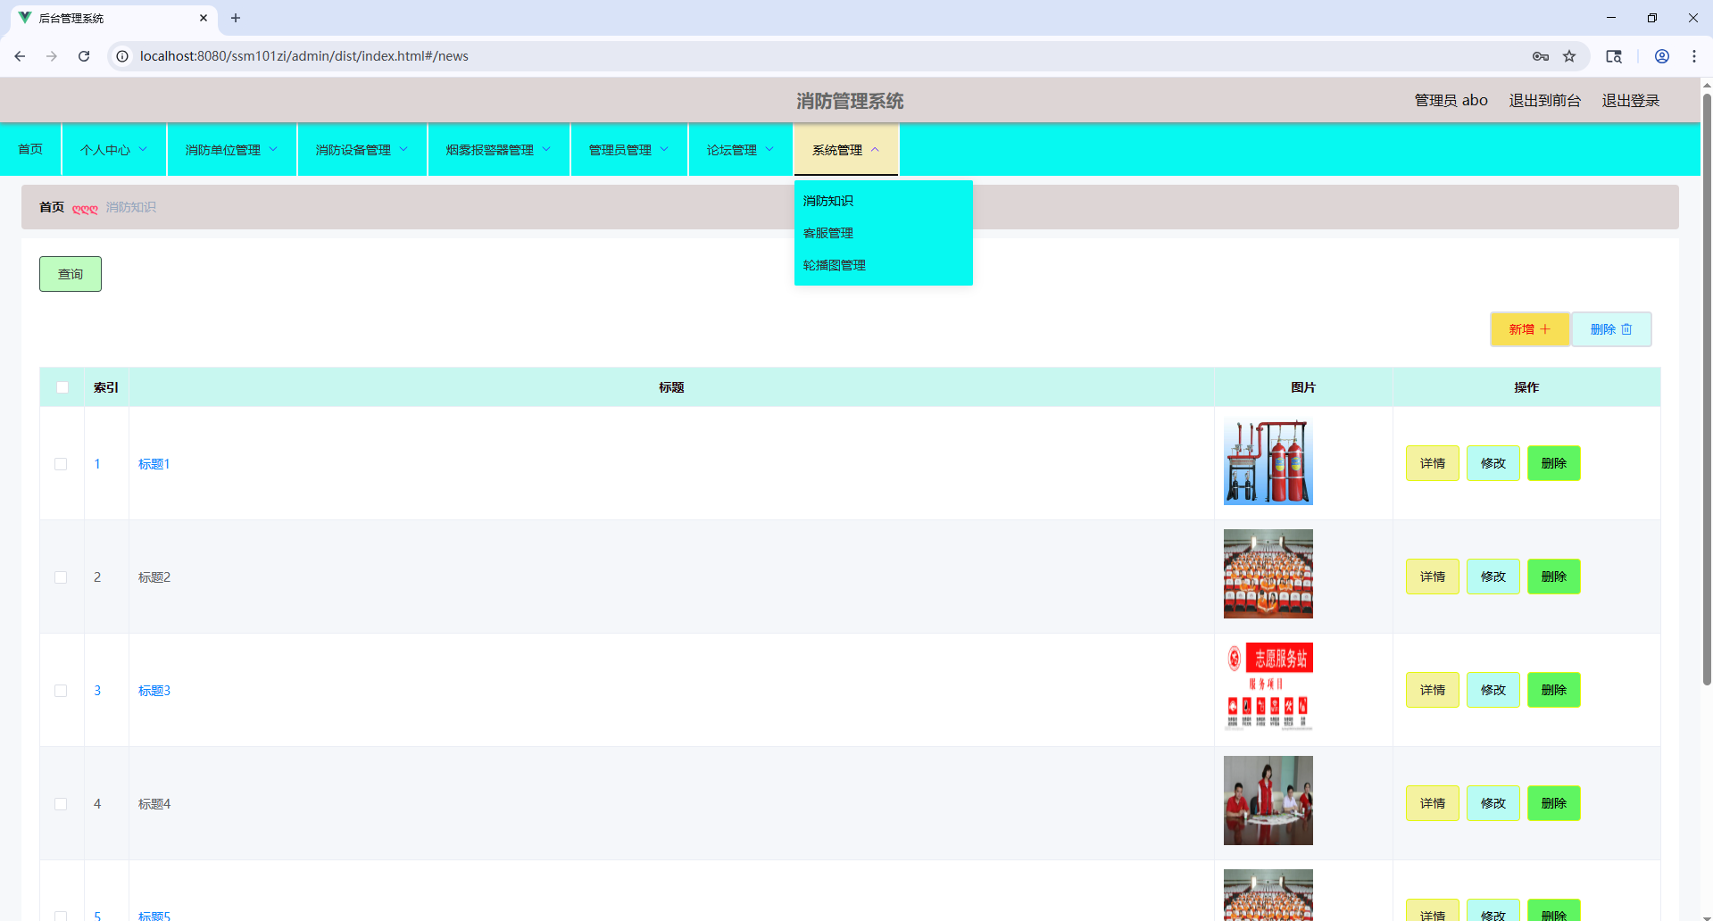Click 删除 for row 标题3
The height and width of the screenshot is (921, 1713).
tap(1554, 690)
